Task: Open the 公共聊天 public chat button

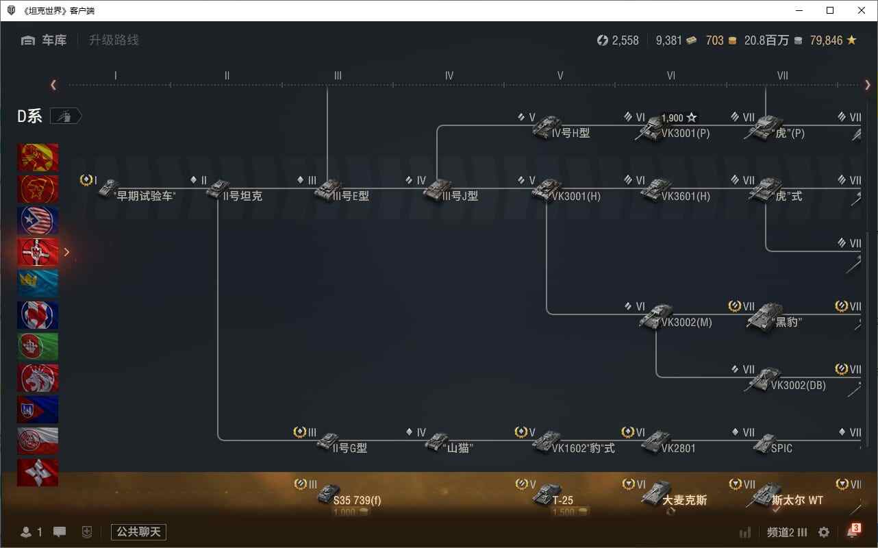Action: tap(138, 532)
